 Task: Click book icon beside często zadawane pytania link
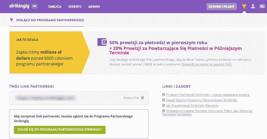click(x=164, y=94)
